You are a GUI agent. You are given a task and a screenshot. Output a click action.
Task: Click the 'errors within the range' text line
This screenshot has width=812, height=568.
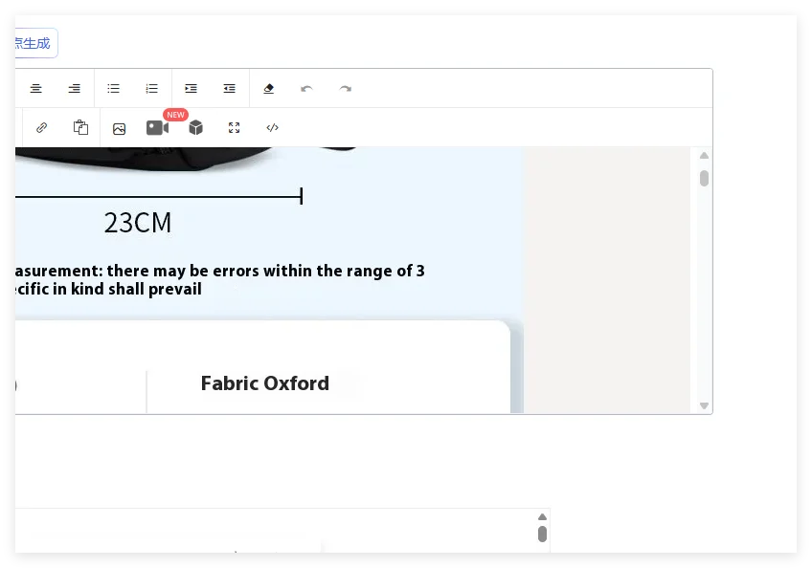tap(220, 271)
